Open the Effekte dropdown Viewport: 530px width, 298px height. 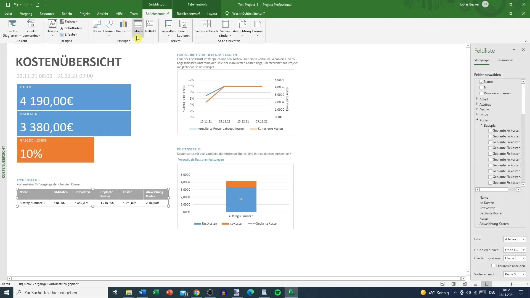click(x=69, y=34)
